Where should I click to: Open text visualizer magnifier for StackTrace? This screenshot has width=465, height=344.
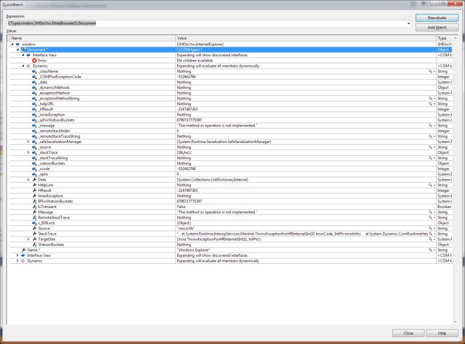click(430, 234)
